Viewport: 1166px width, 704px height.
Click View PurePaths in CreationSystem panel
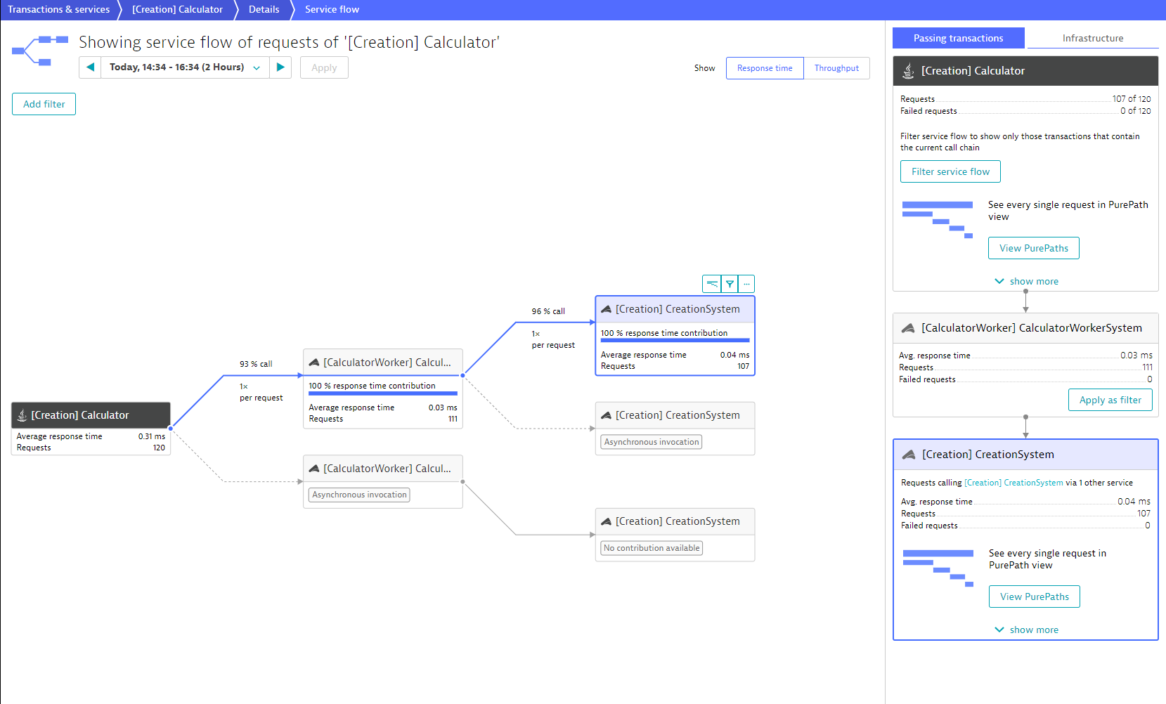coord(1034,597)
